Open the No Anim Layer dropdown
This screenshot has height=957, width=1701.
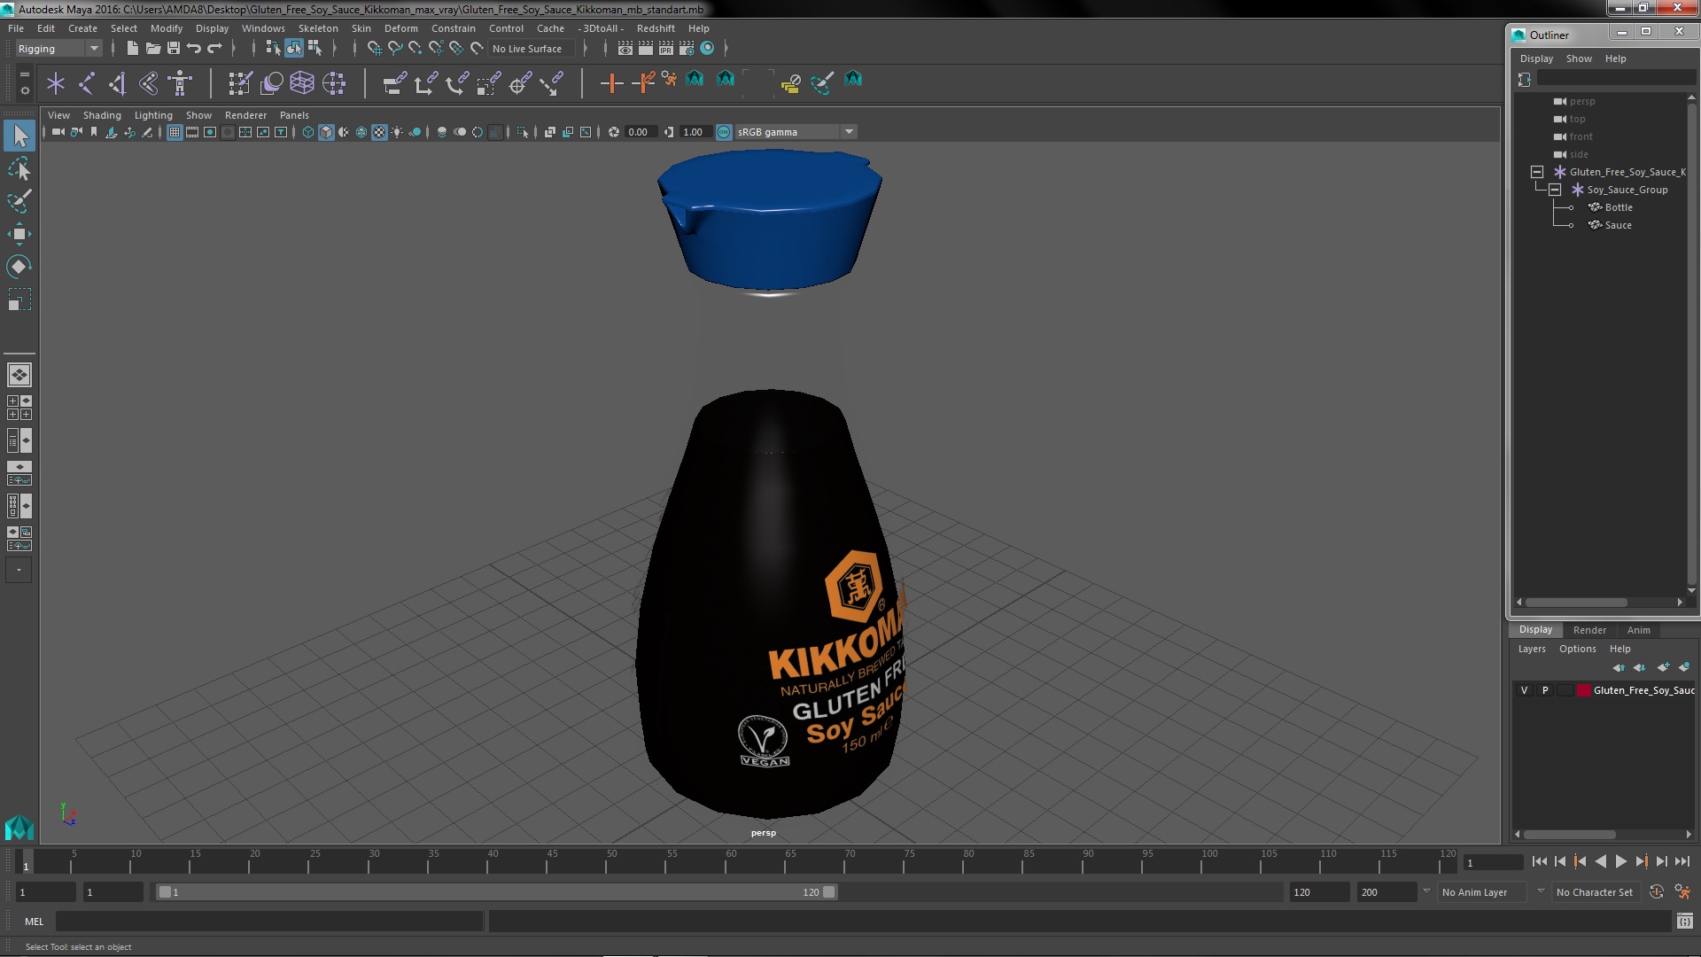click(x=1481, y=892)
